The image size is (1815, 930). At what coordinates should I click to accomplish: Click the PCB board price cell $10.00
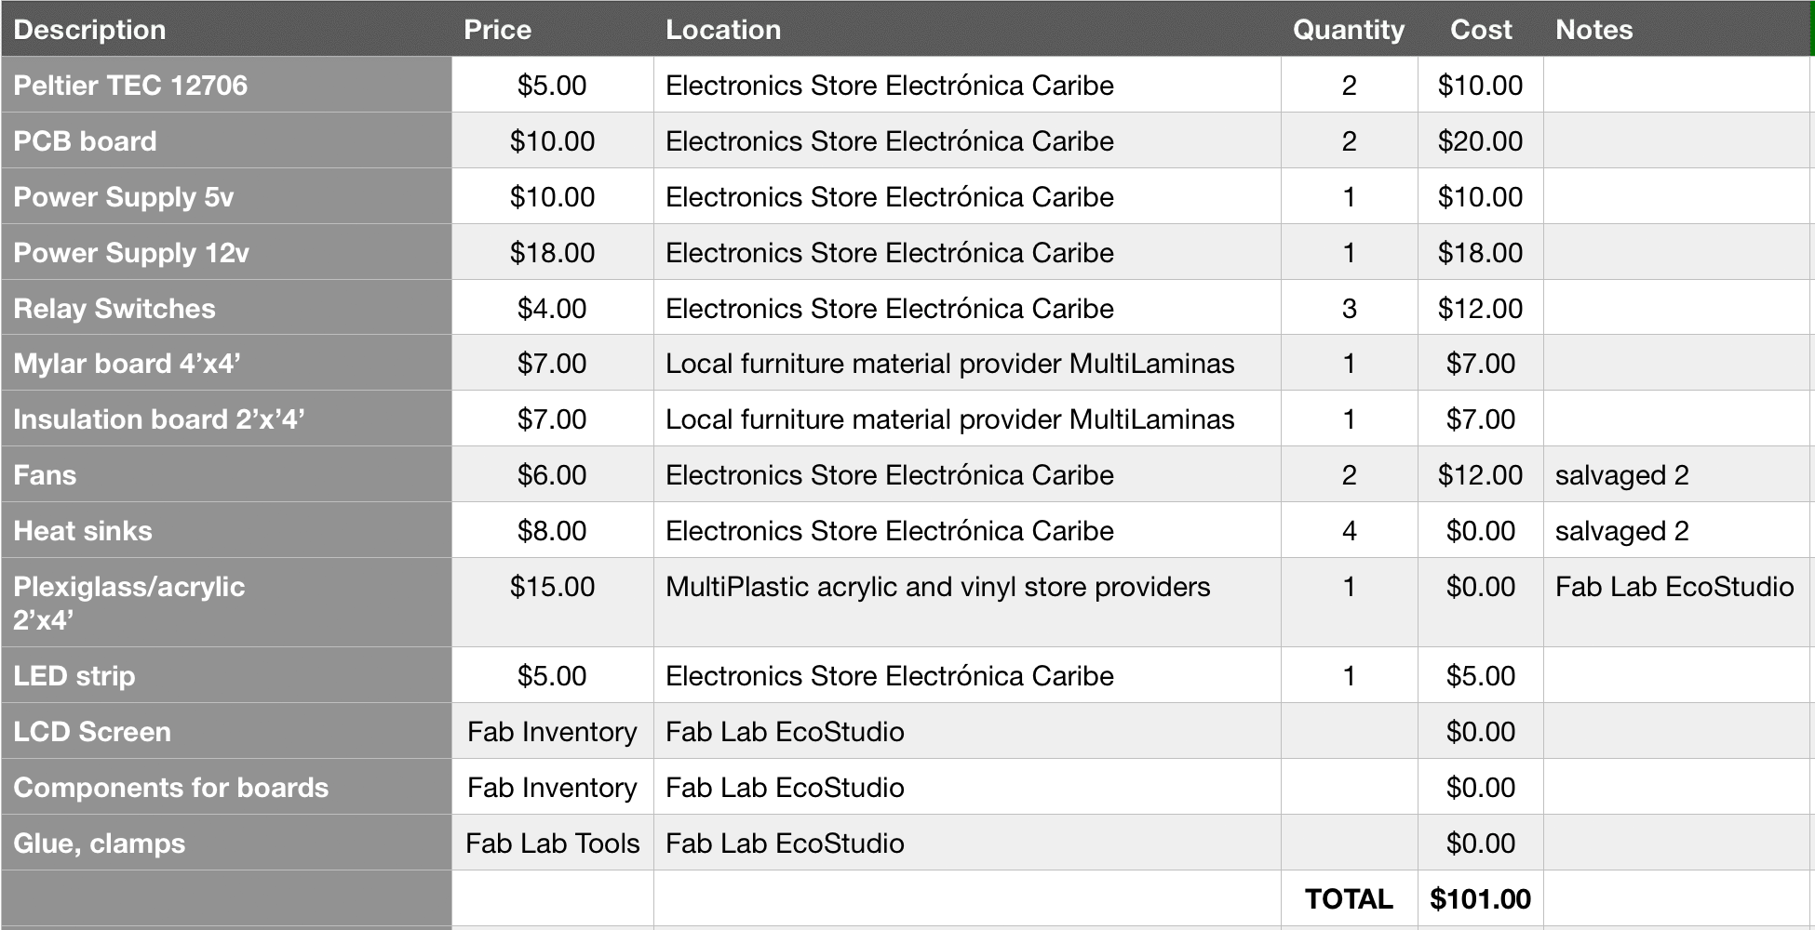pos(553,140)
